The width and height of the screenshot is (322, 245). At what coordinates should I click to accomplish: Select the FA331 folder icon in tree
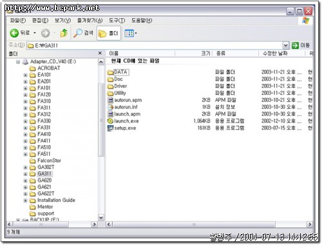click(x=32, y=128)
